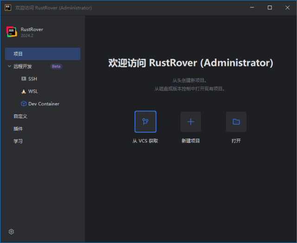Image resolution: width=297 pixels, height=243 pixels.
Task: Click the RustRover title bar app icon
Action: 8,7
